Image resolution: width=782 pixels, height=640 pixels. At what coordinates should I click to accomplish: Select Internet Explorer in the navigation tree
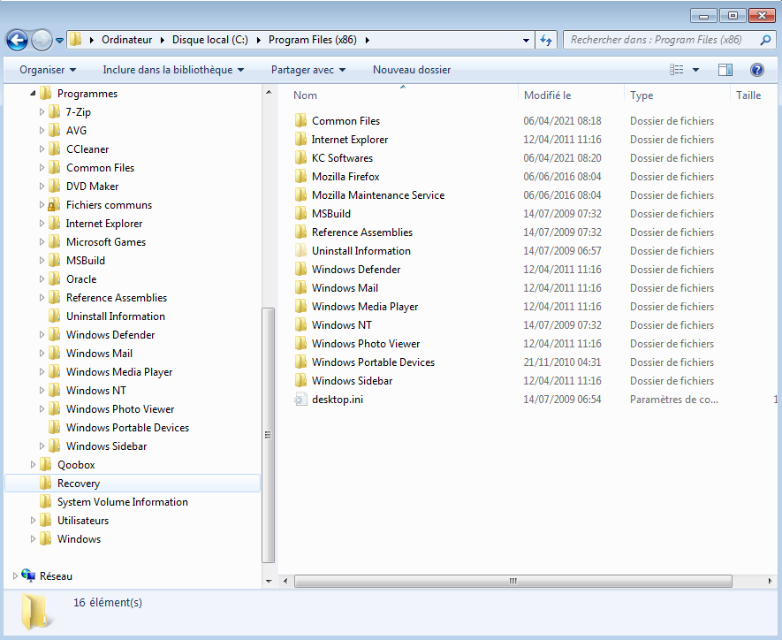(x=104, y=224)
